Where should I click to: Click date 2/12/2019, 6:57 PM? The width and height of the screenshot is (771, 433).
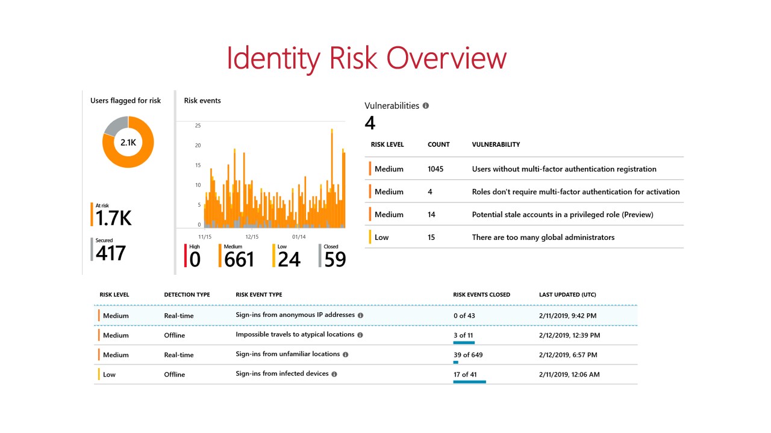pos(567,355)
